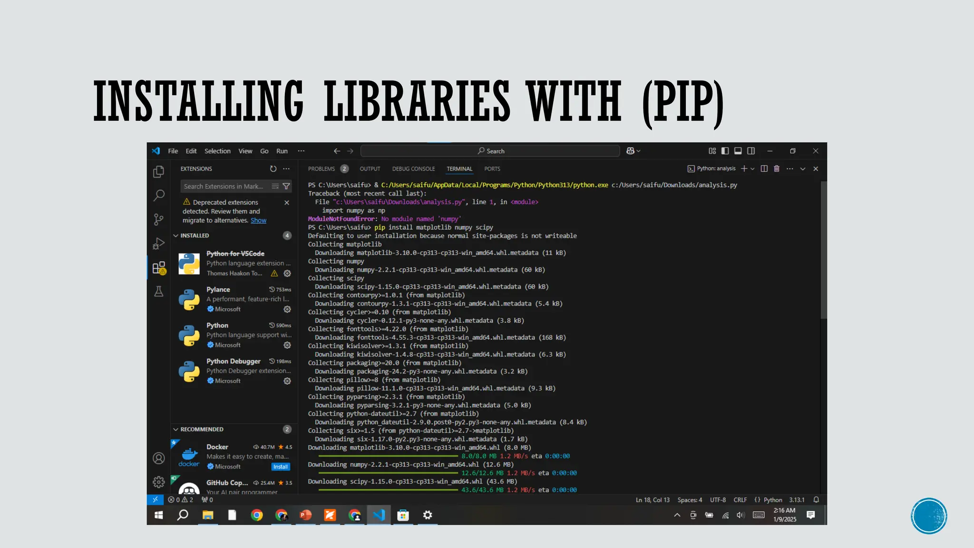
Task: Click the Search Extensions input field
Action: click(x=224, y=186)
